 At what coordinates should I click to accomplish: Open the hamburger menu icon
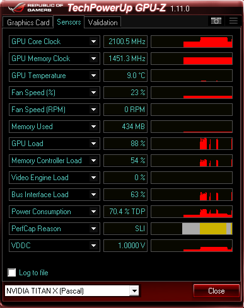coord(233,21)
